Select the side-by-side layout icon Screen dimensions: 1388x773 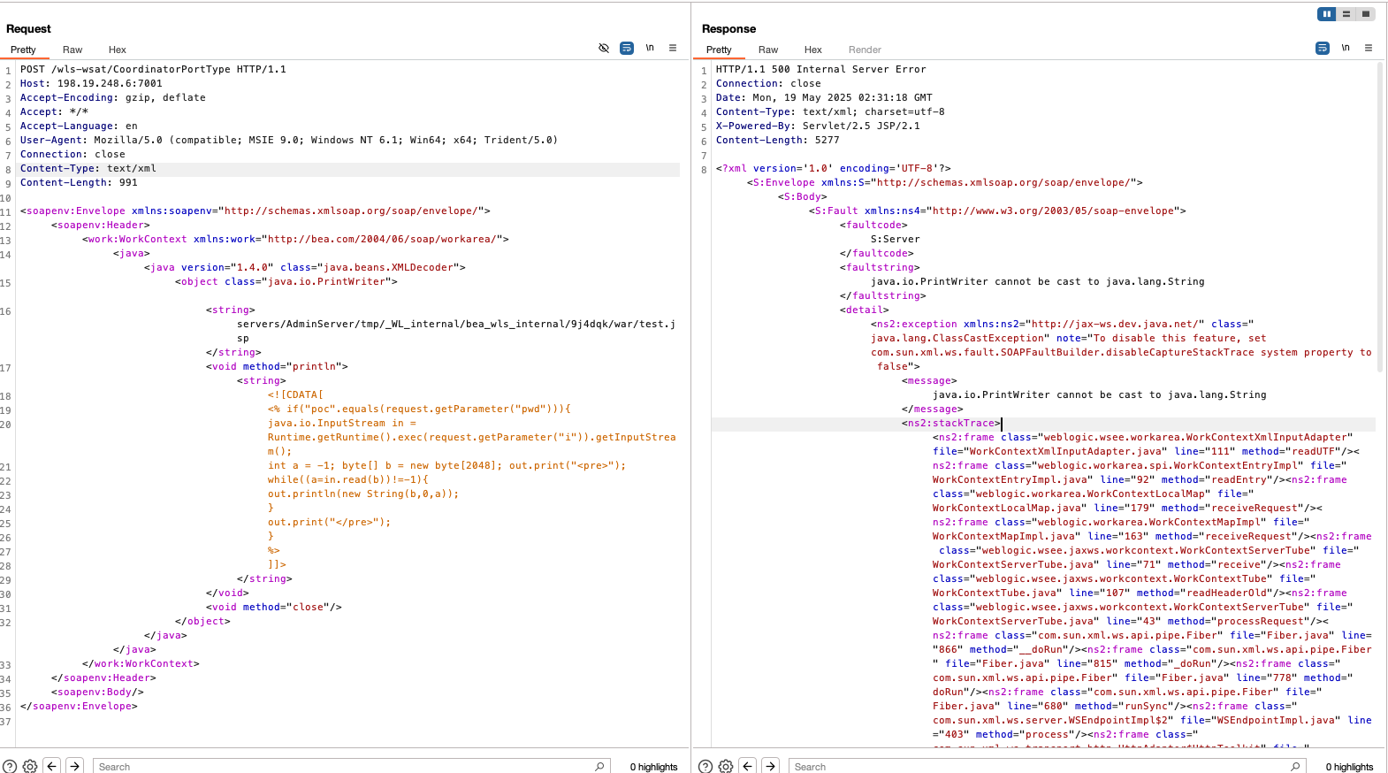[x=1327, y=14]
